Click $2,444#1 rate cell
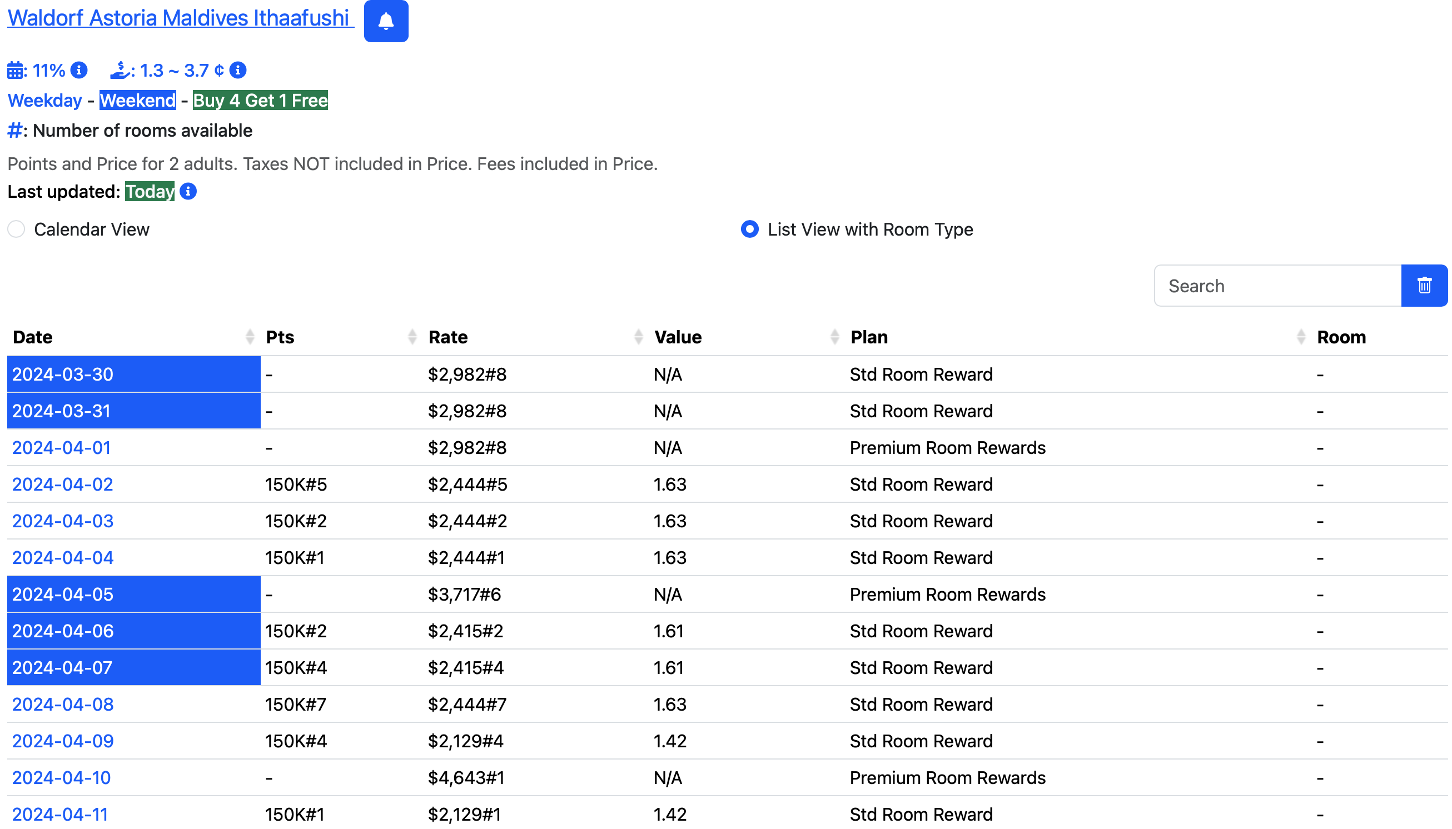Viewport: 1452px width, 829px height. click(466, 558)
